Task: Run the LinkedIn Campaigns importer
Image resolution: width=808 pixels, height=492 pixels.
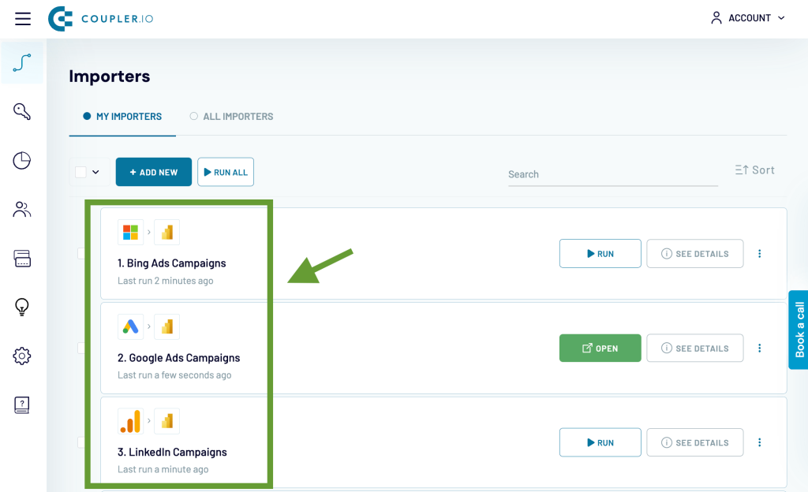Action: pyautogui.click(x=600, y=442)
